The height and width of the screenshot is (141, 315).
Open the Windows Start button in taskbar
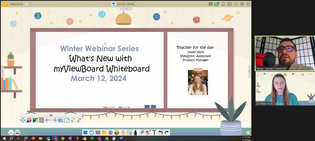[4, 138]
